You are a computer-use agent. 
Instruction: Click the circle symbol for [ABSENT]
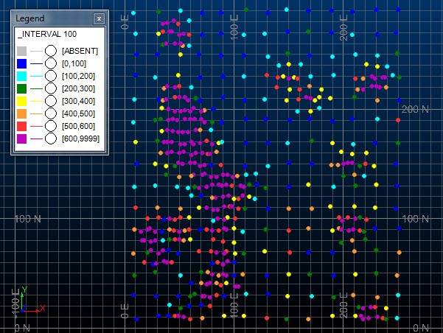point(51,50)
